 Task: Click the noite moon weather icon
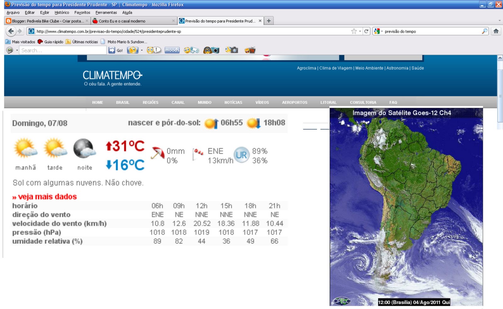[84, 148]
